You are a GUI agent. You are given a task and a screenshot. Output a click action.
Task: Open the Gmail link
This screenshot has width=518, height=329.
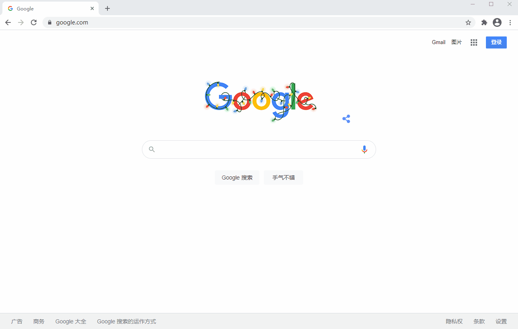(439, 42)
